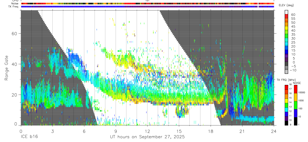308x142 pixels.
Task: Click the '55' value on the ELEV scale
Action: point(293,19)
